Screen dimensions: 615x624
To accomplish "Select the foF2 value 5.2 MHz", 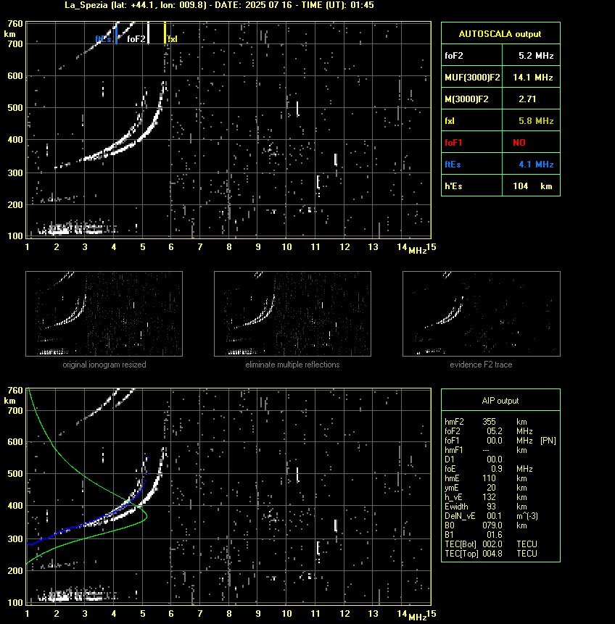I will point(536,56).
